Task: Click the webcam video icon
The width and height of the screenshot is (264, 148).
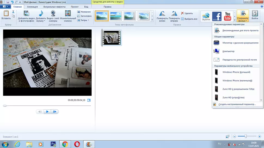Action: [53, 14]
